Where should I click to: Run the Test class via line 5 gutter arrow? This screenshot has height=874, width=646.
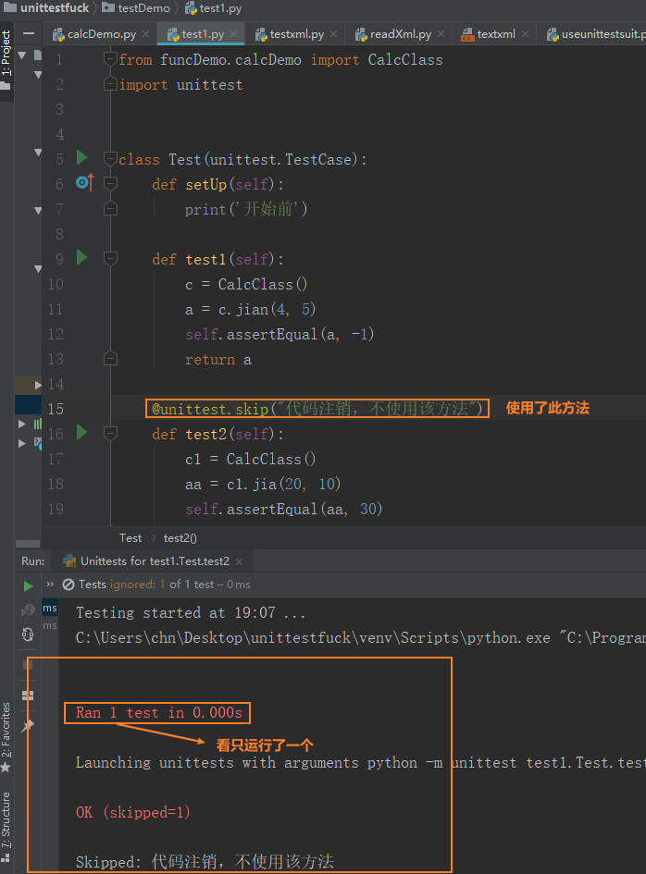click(x=82, y=158)
